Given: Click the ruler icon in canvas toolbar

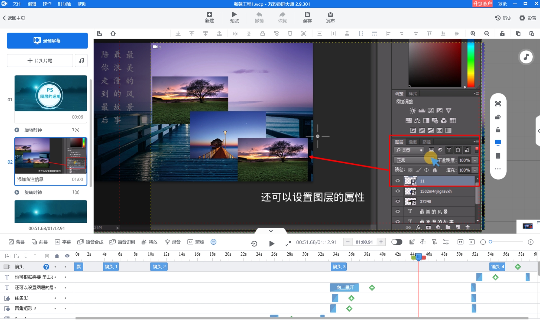Looking at the screenshot, I should click(99, 33).
